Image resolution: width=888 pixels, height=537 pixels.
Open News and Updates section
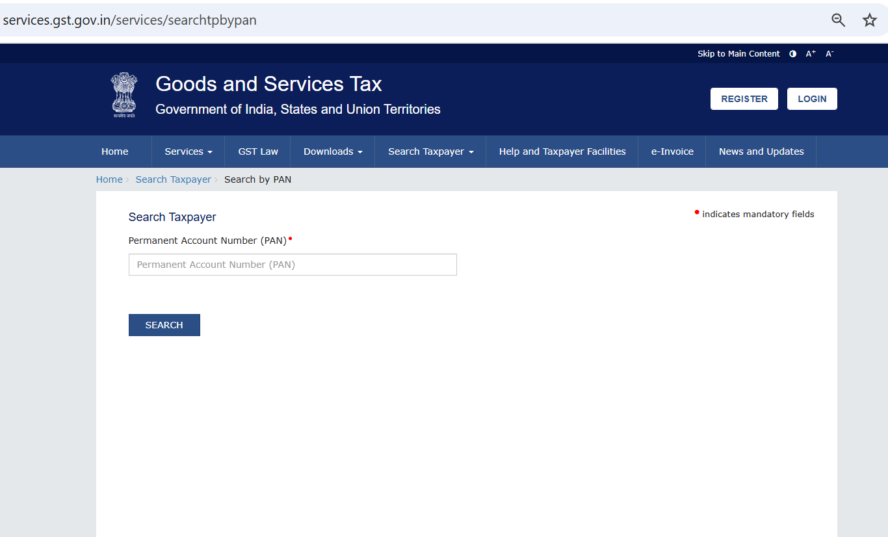click(761, 151)
